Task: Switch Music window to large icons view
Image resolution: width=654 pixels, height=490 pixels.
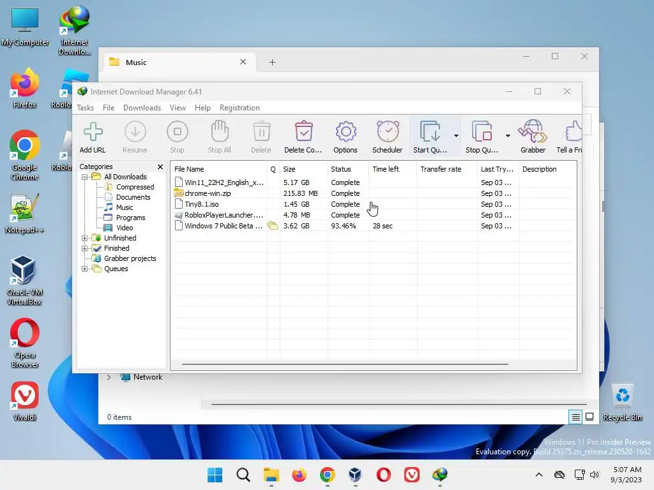Action: pyautogui.click(x=589, y=417)
